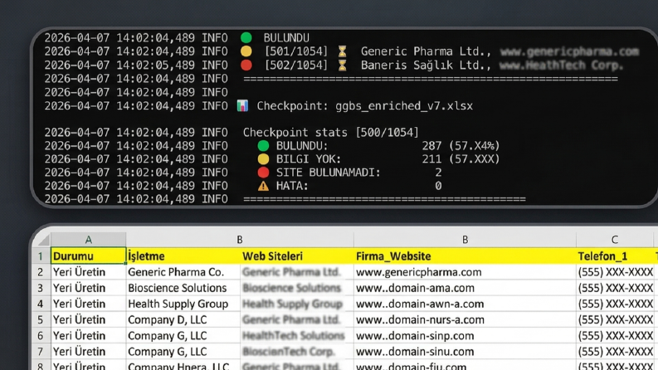Click the green circle beside the top BULUNDU log line
658x370 pixels.
(x=246, y=38)
